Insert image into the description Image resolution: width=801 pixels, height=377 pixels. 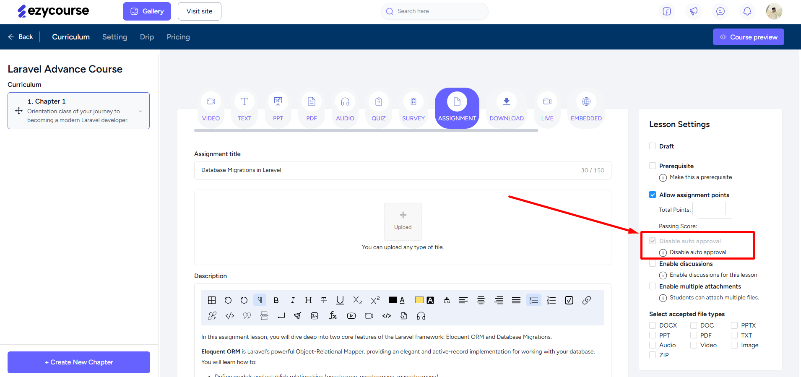tap(315, 316)
